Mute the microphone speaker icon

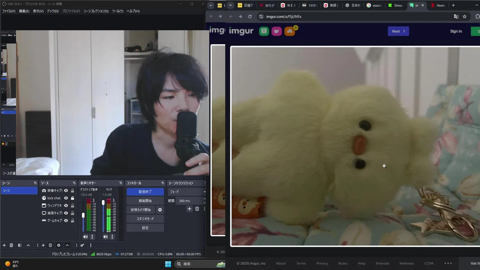pyautogui.click(x=105, y=237)
